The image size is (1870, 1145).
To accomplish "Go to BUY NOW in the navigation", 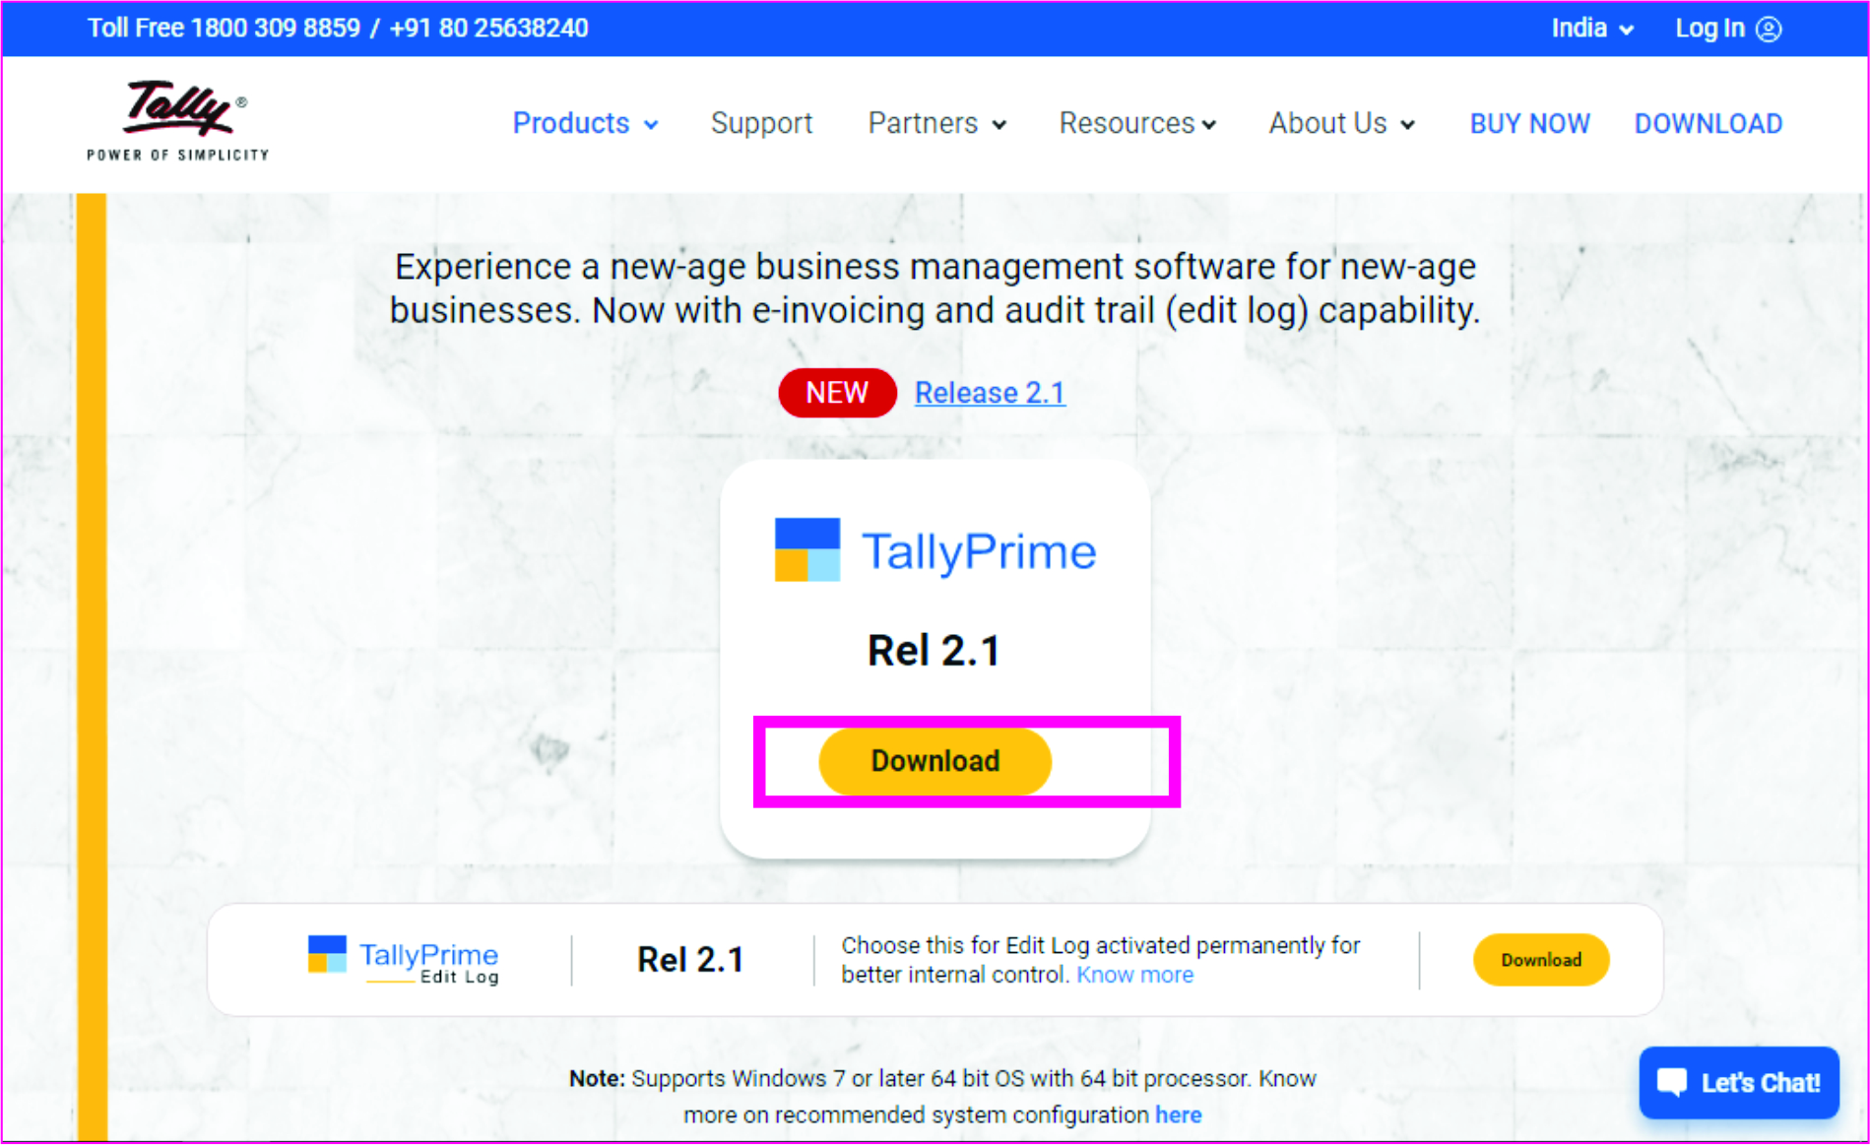I will (1529, 123).
